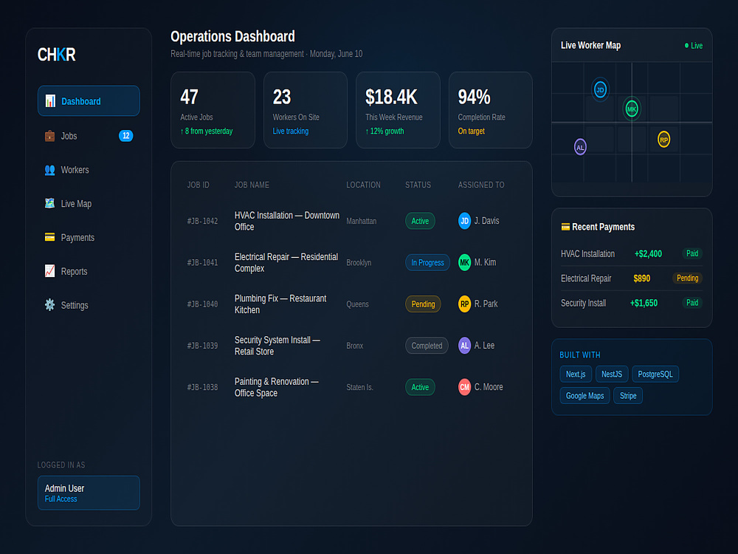Screen dimensions: 738x554
Task: Click the Security System Install job name
Action: 277,345
